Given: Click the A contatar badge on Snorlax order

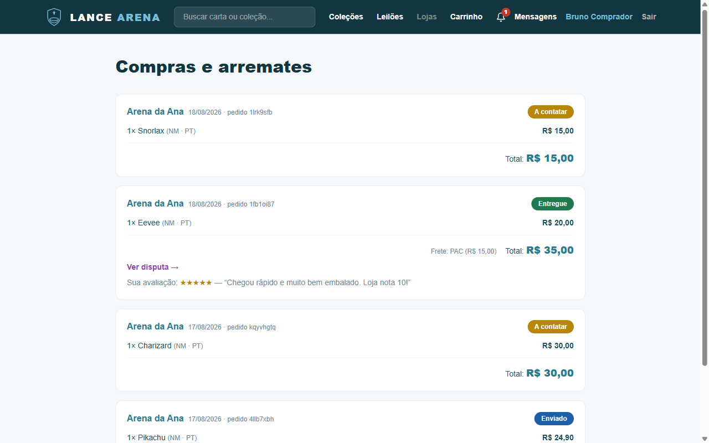Looking at the screenshot, I should (x=551, y=112).
